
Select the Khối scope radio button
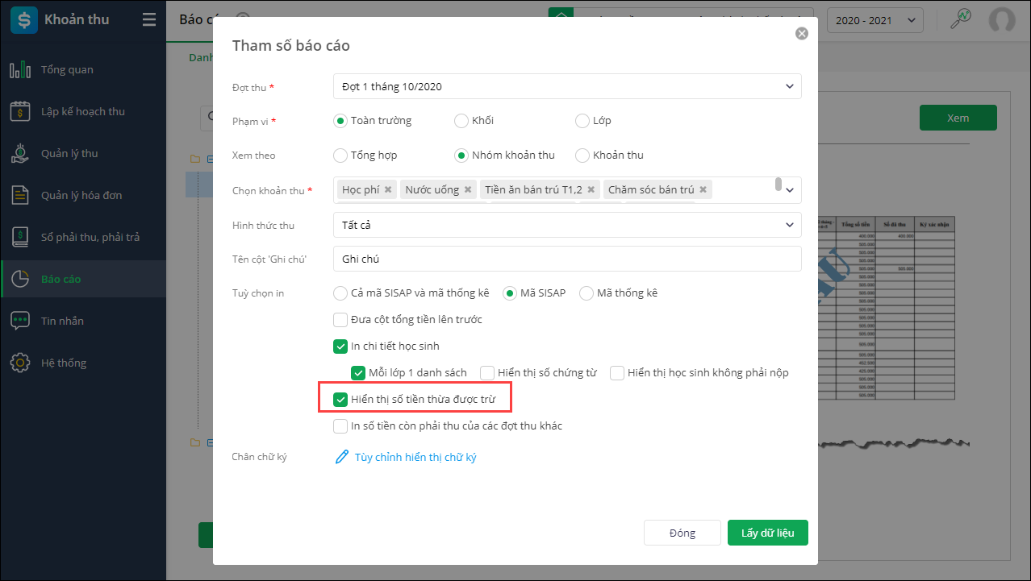click(461, 121)
